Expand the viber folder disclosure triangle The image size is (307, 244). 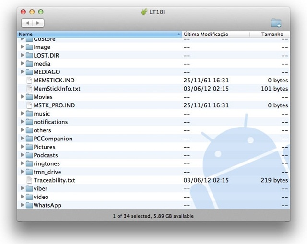coord(23,188)
